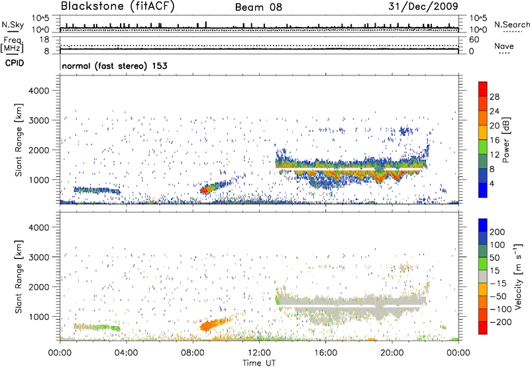Click the 60 tick on Nave axis
Image resolution: width=530 pixels, height=367 pixels.
[474, 40]
